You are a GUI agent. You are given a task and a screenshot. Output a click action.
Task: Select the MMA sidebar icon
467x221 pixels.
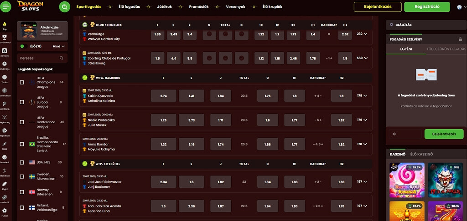5,144
